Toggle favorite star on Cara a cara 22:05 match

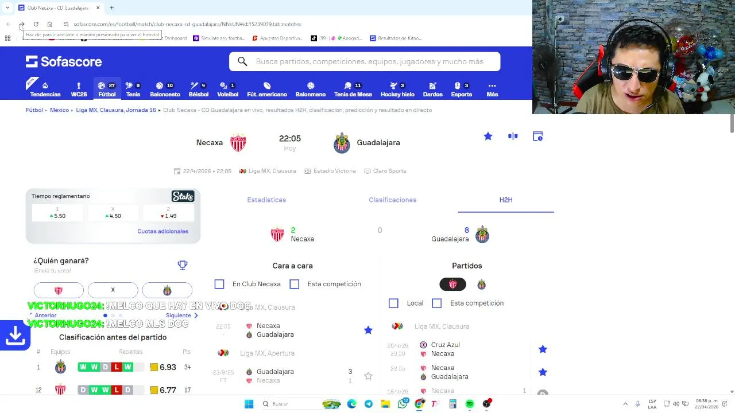368,330
